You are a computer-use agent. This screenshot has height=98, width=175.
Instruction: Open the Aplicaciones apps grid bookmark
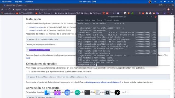point(8,13)
